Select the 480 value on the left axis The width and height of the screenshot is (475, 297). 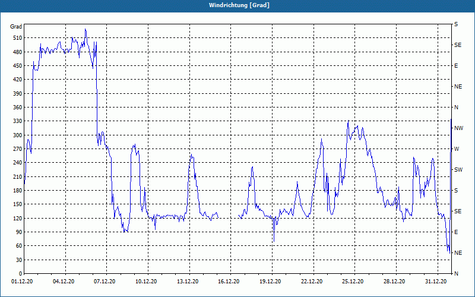[17, 52]
